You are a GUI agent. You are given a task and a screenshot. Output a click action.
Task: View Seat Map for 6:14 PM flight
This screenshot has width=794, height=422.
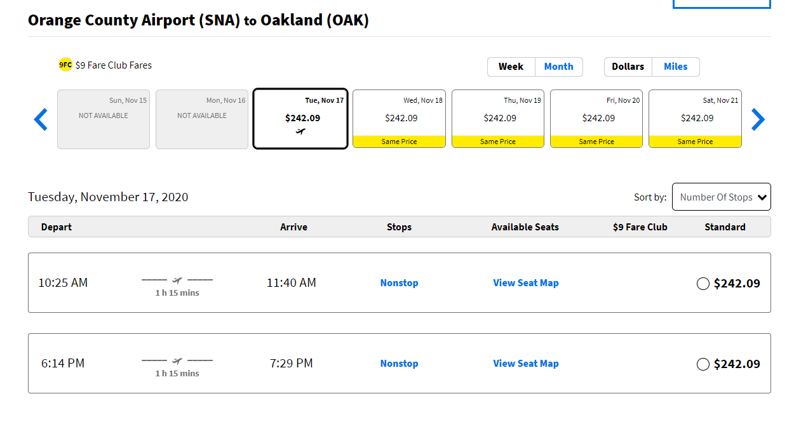pyautogui.click(x=526, y=364)
